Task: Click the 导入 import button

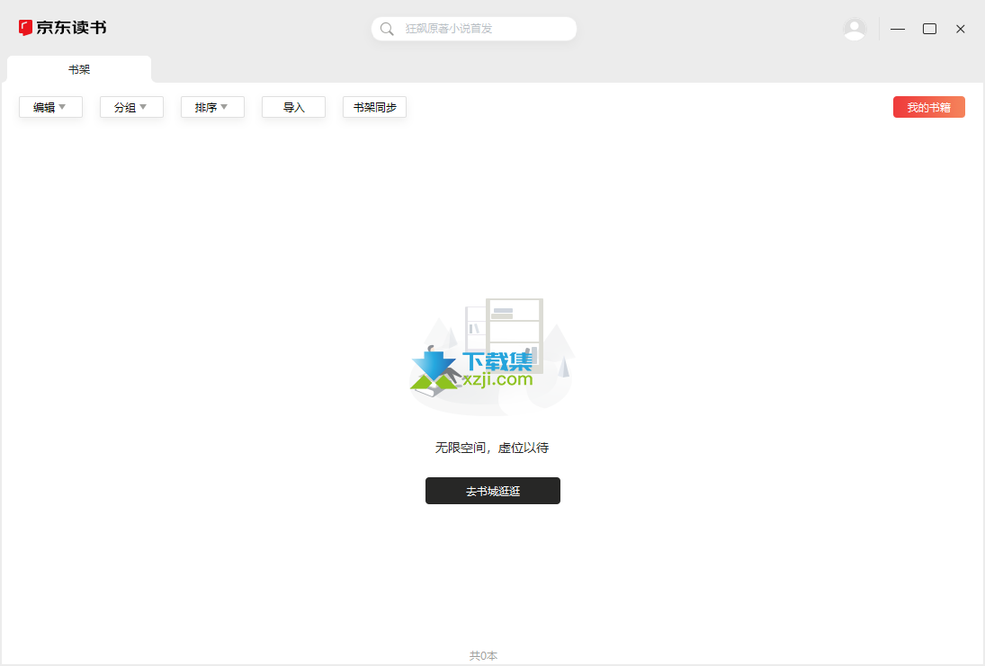Action: 294,107
